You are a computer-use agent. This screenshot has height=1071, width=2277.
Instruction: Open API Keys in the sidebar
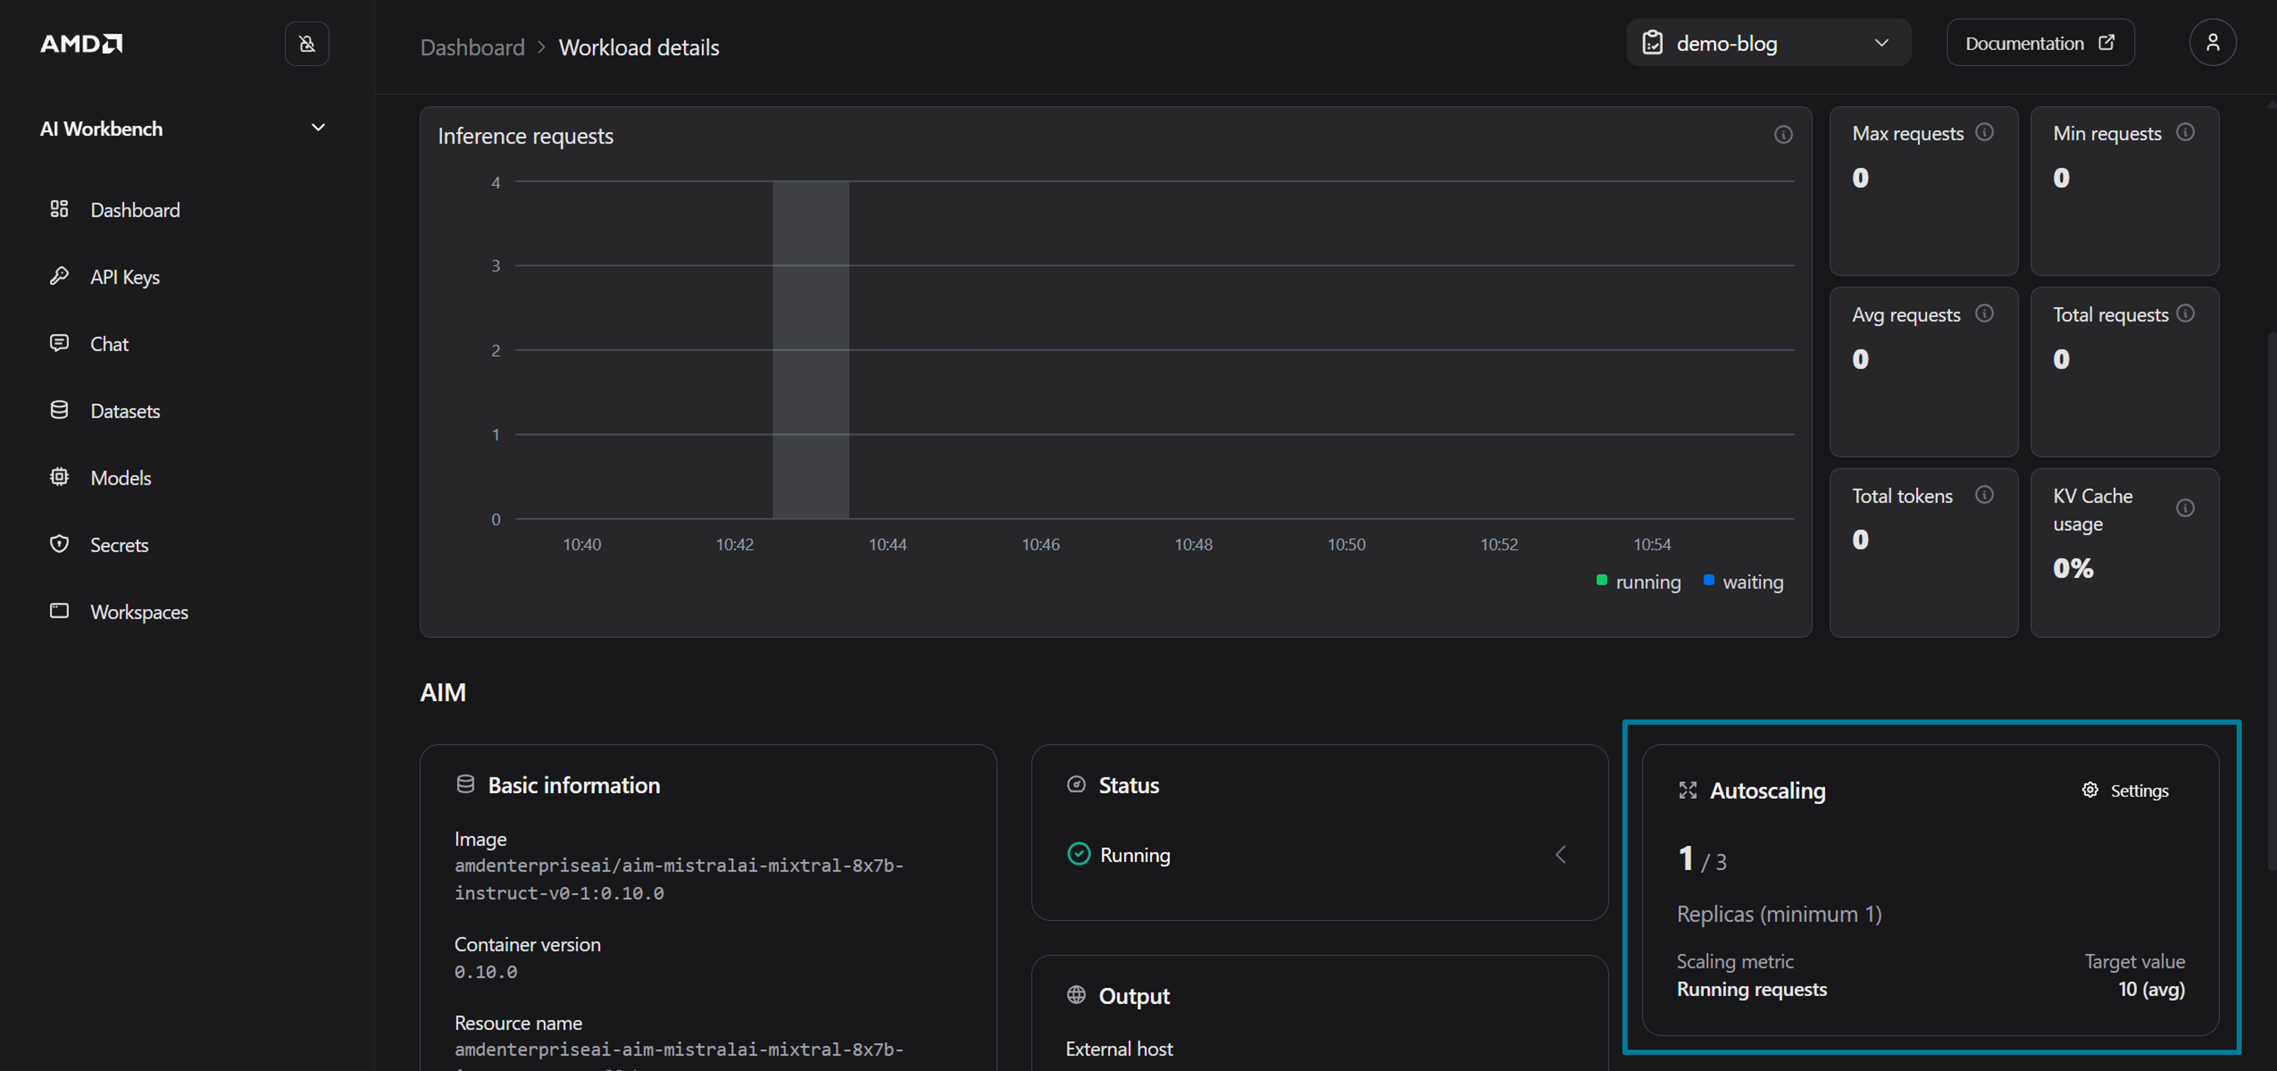point(125,277)
